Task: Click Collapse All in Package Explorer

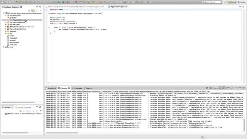Action: (29, 10)
